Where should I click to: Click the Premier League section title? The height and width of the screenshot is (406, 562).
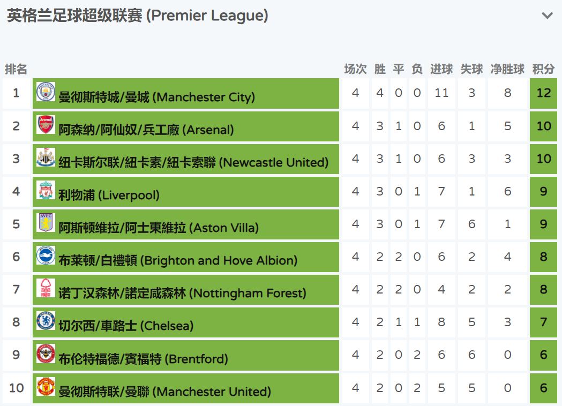coord(138,16)
